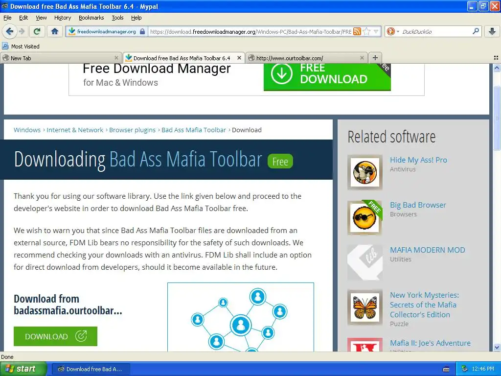Open the Windows start button

point(23,369)
